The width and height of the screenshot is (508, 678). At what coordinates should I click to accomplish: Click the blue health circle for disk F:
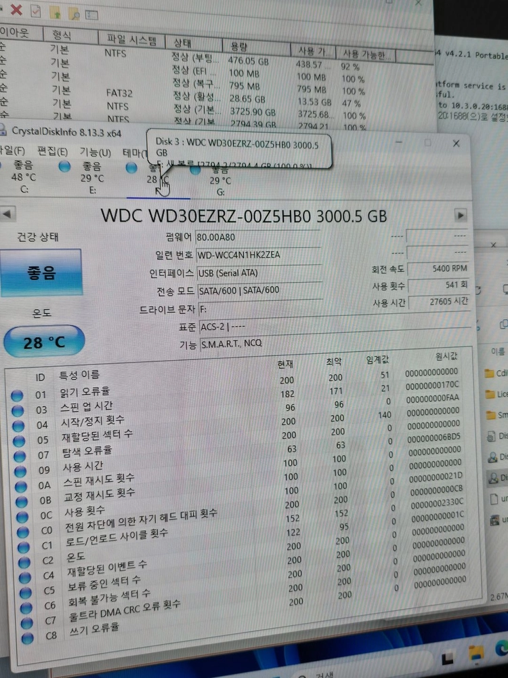(x=131, y=167)
